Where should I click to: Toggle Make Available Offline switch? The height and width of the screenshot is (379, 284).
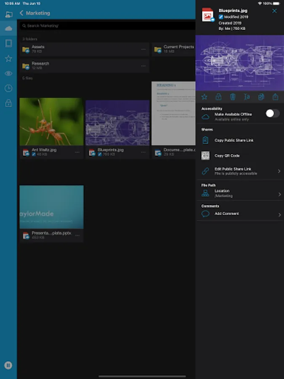pyautogui.click(x=273, y=113)
